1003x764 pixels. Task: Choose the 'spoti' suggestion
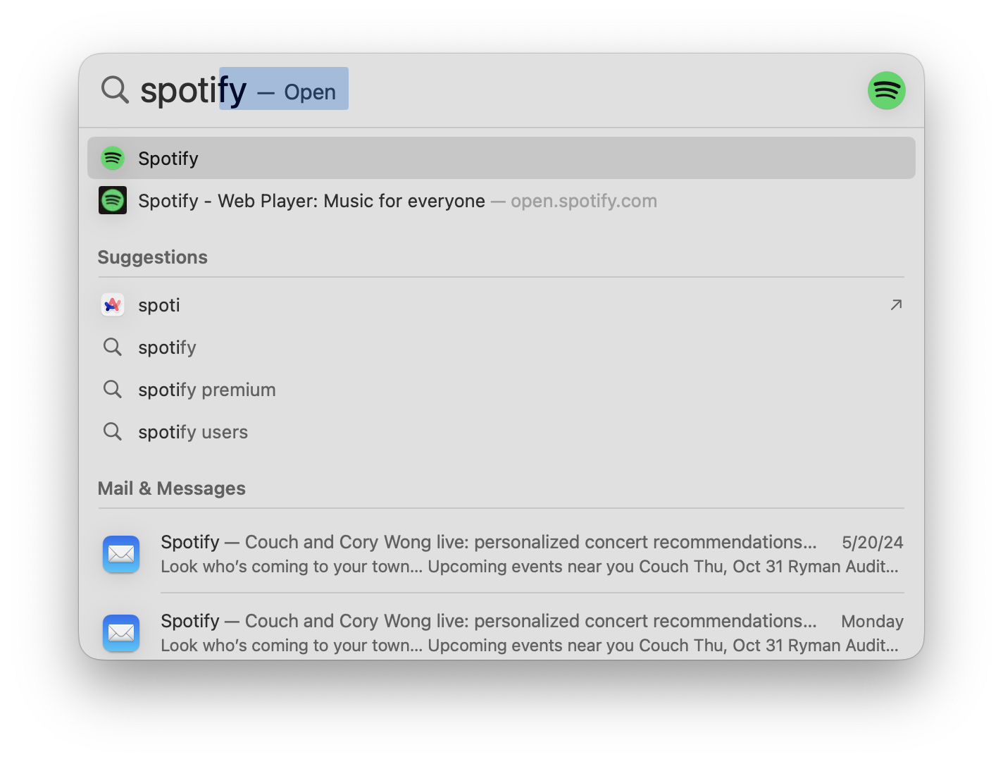coord(502,304)
